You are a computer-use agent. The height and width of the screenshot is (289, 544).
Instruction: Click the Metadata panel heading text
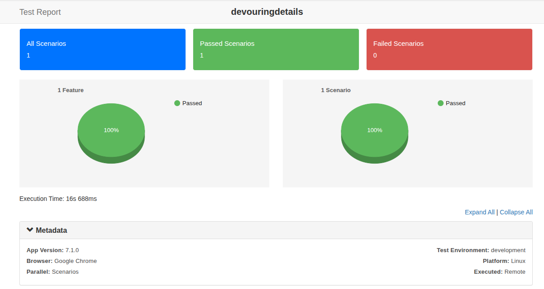coord(51,230)
